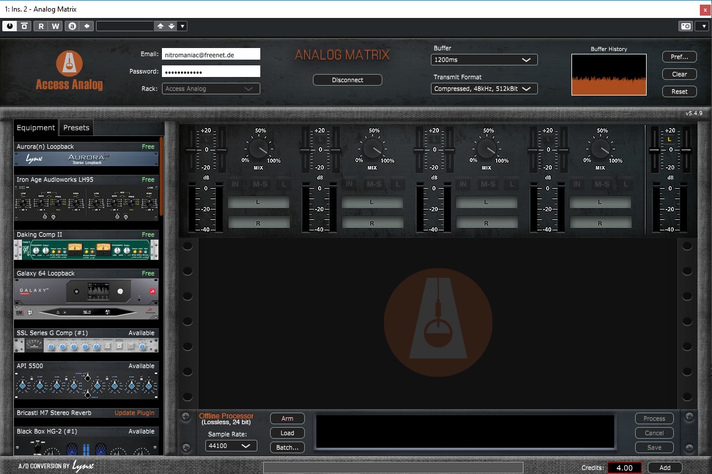Select the SSL Series G Comp (#1)
The width and height of the screenshot is (712, 474).
tap(86, 341)
